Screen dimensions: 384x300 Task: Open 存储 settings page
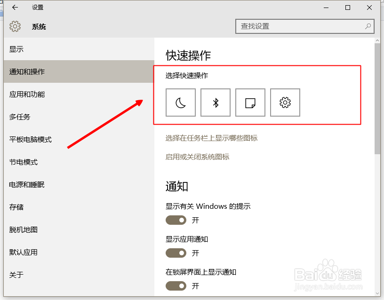(79, 207)
